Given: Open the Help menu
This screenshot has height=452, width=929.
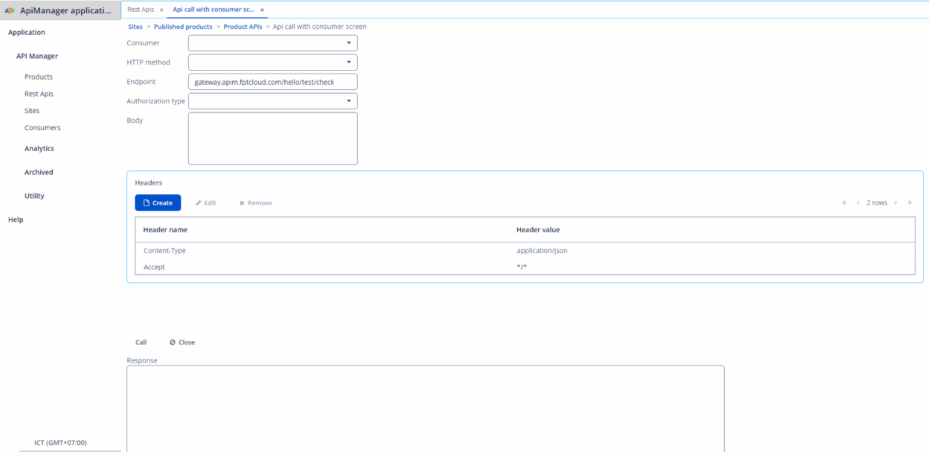Looking at the screenshot, I should click(x=16, y=220).
